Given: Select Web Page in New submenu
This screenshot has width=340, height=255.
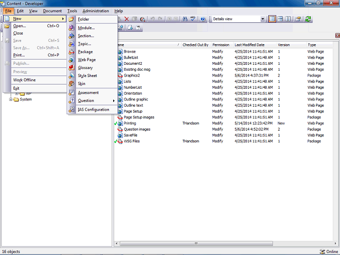Looking at the screenshot, I should click(92, 60).
